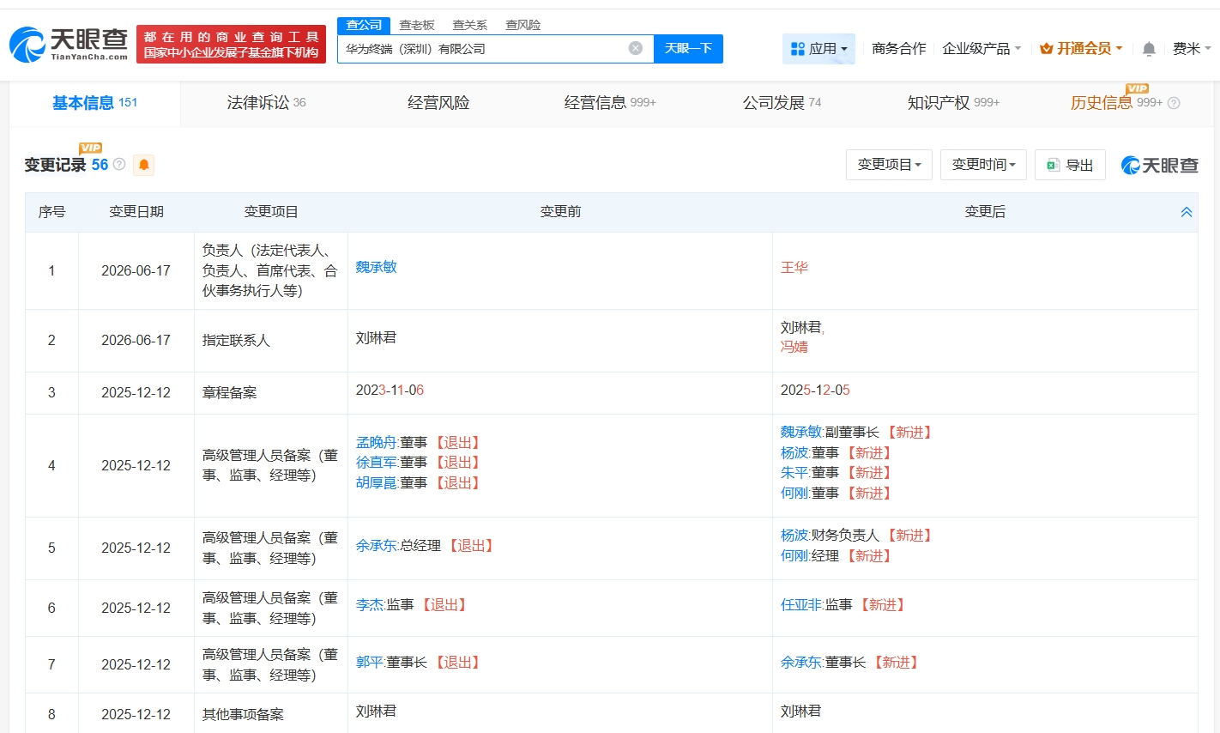Click the 变更日期 column header
The height and width of the screenshot is (733, 1220).
point(136,212)
